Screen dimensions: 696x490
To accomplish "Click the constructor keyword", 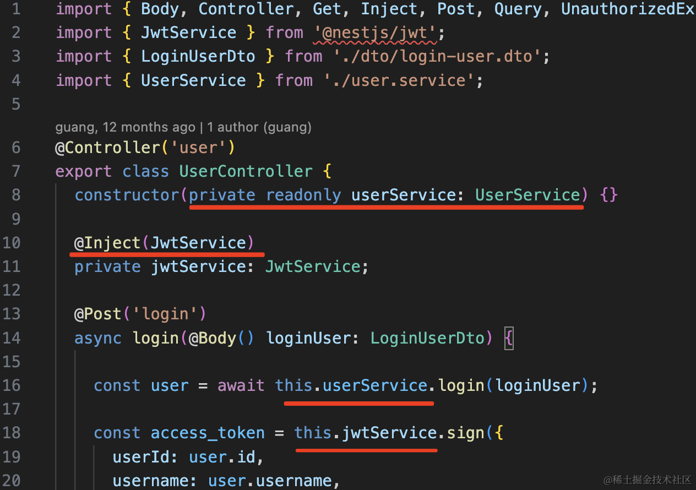I will tap(127, 195).
